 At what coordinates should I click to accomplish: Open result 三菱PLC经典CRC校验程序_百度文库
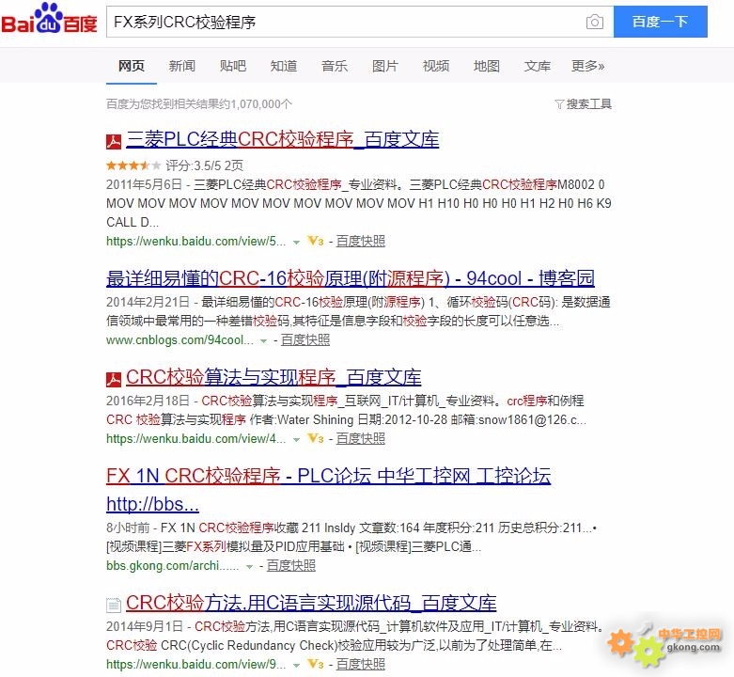click(x=283, y=140)
